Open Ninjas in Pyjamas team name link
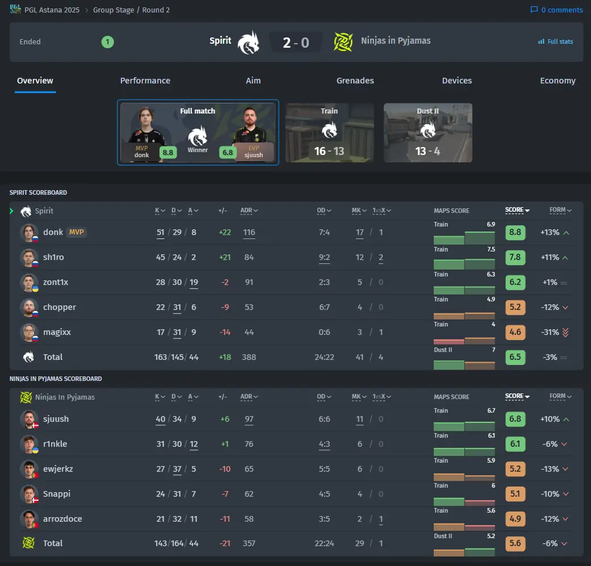This screenshot has height=566, width=591. pyautogui.click(x=396, y=41)
